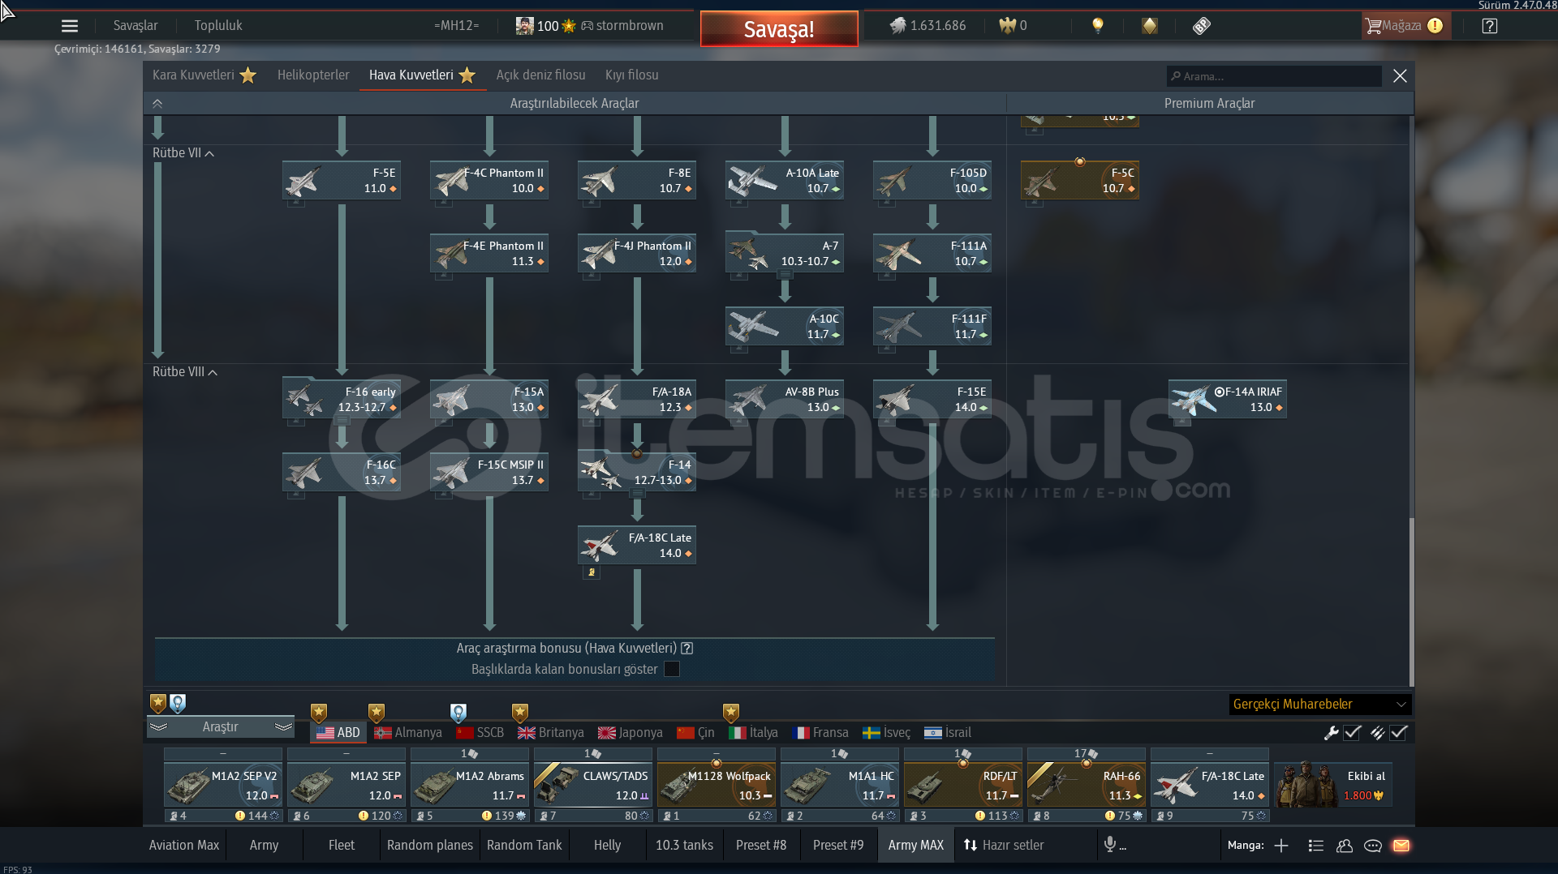Screen dimensions: 1558x874
Task: Toggle the checkbox next to ammo icon
Action: click(x=1398, y=733)
